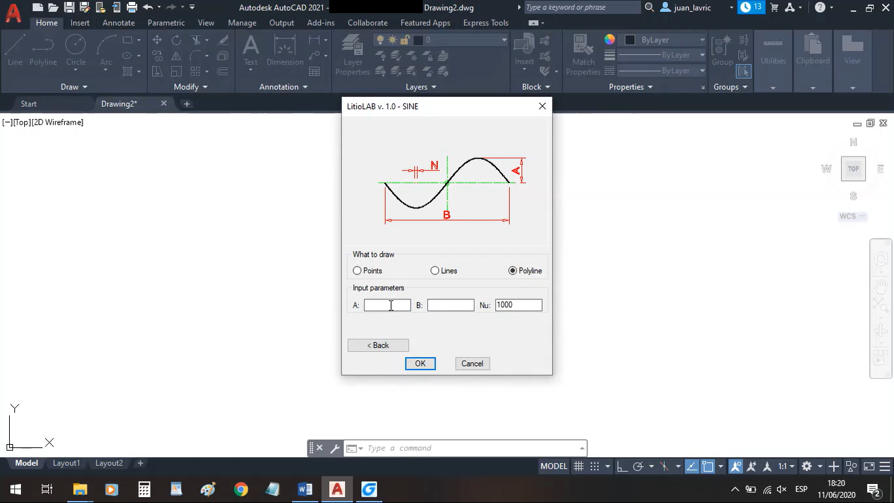Toggle drawing grid display in status bar
894x503 pixels.
579,466
